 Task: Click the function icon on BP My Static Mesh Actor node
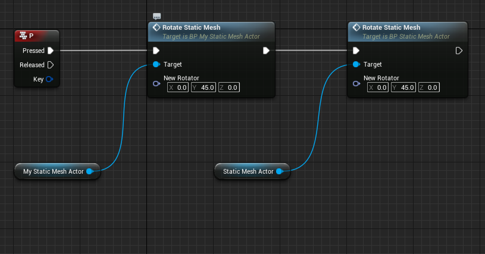tap(157, 27)
